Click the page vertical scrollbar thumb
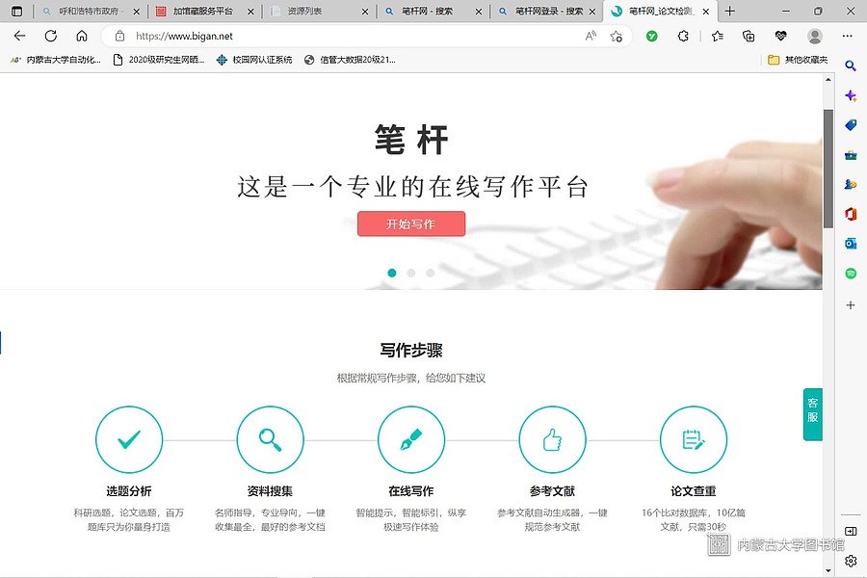This screenshot has width=867, height=578. point(828,169)
